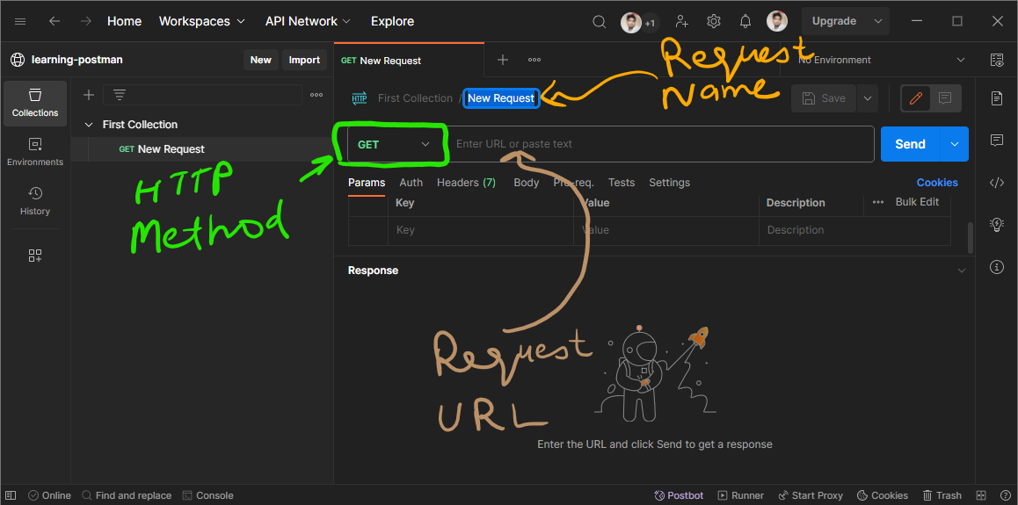
Task: Switch to the Body tab
Action: point(527,183)
